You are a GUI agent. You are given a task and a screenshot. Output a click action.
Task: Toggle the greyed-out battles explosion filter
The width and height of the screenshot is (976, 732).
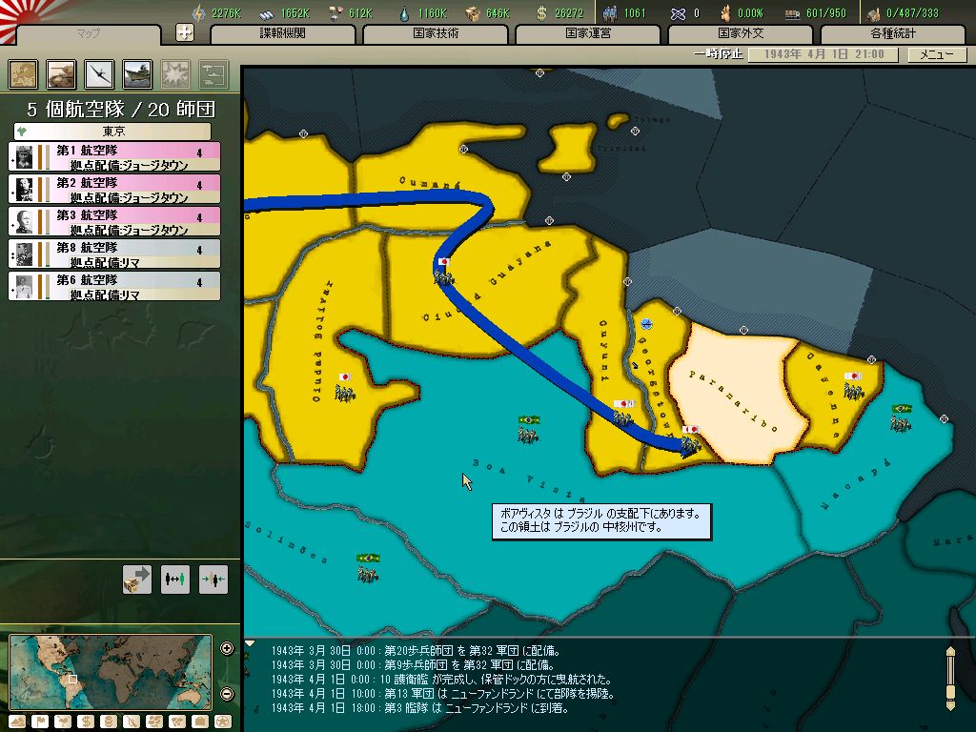(175, 74)
